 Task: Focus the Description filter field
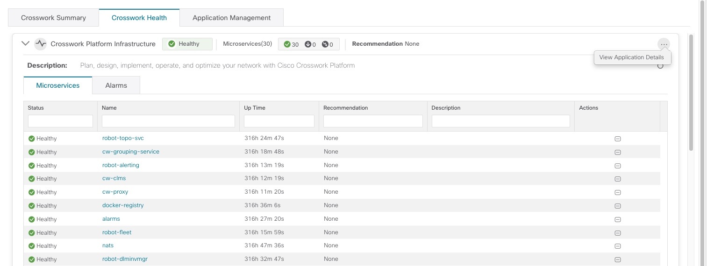[x=500, y=121]
